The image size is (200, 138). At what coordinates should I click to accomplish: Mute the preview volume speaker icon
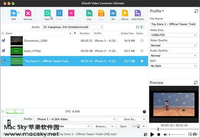tap(165, 135)
